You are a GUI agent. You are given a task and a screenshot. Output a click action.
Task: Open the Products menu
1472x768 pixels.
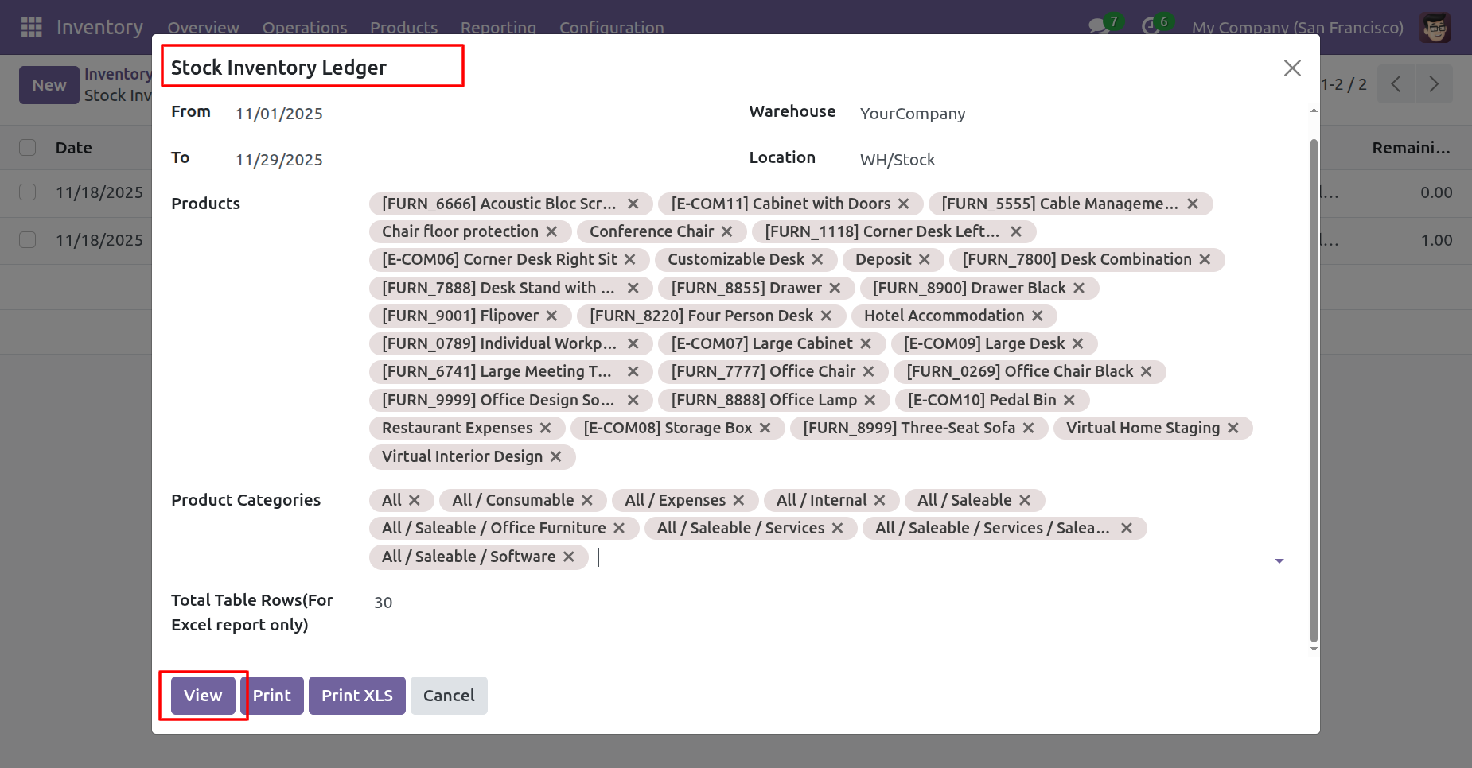(x=403, y=28)
